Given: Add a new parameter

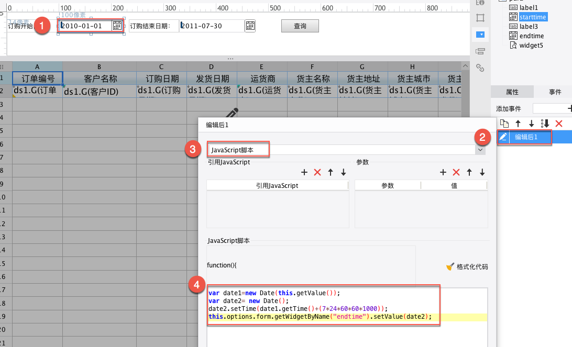Looking at the screenshot, I should pyautogui.click(x=443, y=172).
